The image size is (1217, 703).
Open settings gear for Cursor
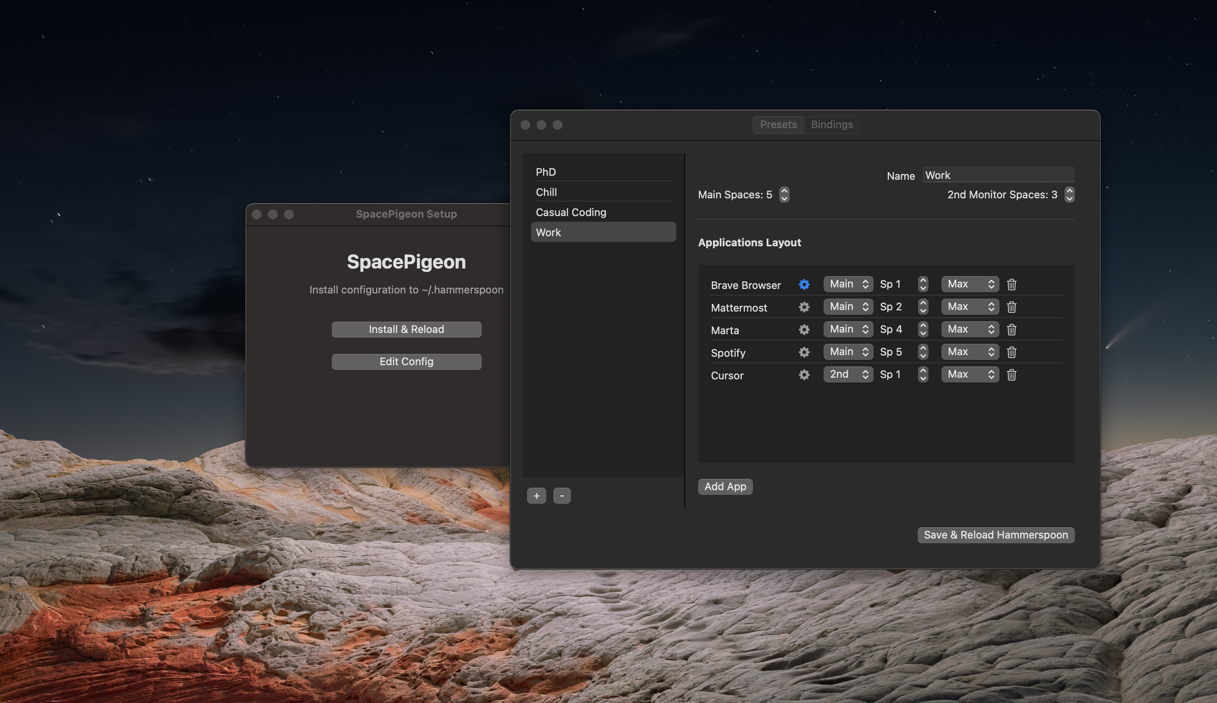804,375
